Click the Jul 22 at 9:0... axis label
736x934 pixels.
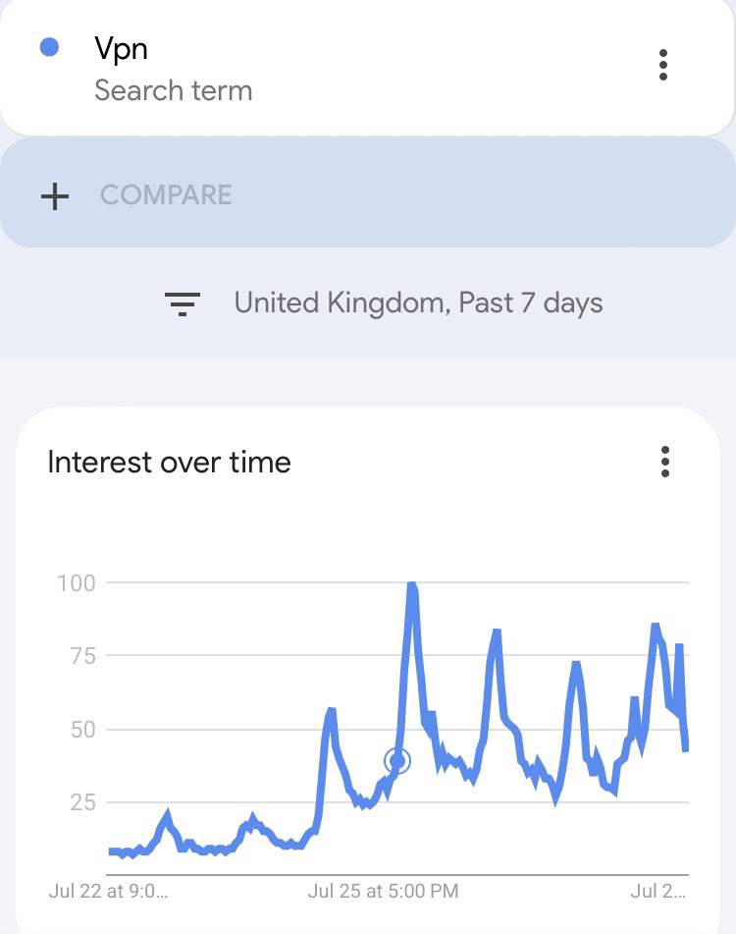tap(108, 892)
